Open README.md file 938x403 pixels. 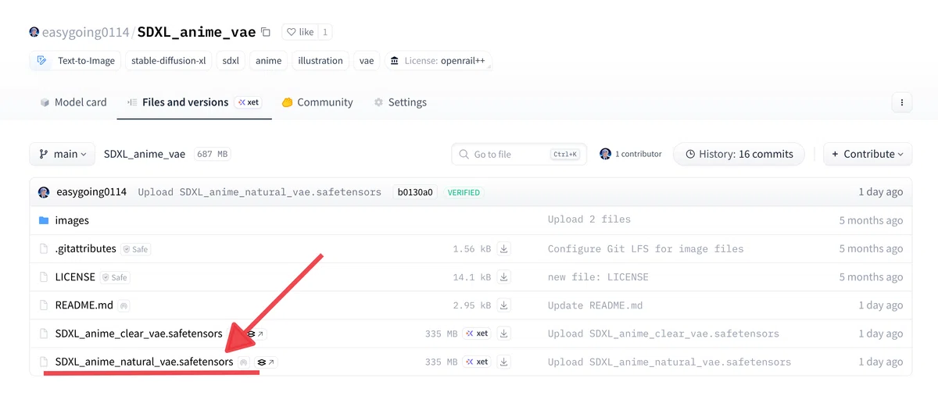tap(84, 305)
